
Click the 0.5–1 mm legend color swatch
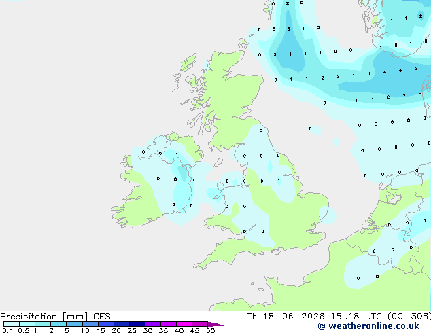(27, 324)
